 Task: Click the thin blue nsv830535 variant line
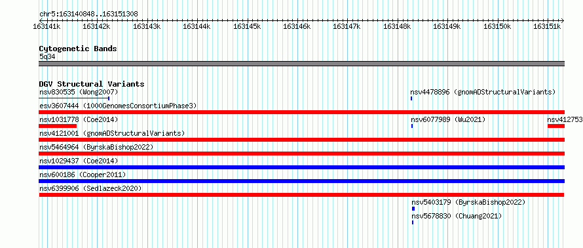tap(74, 98)
